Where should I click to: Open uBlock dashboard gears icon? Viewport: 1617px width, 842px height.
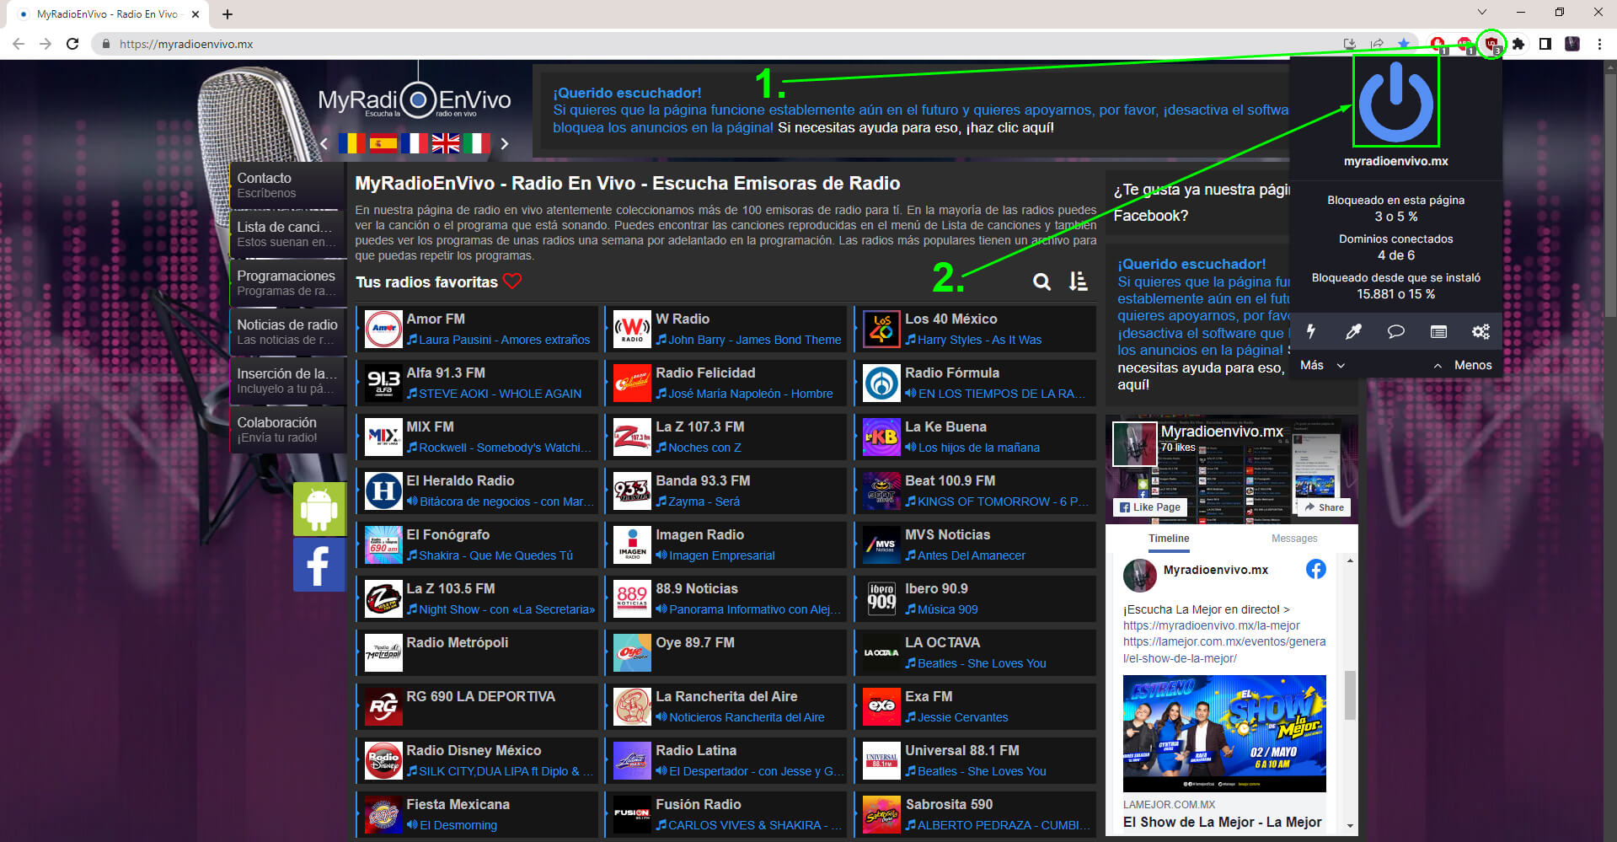click(x=1480, y=331)
